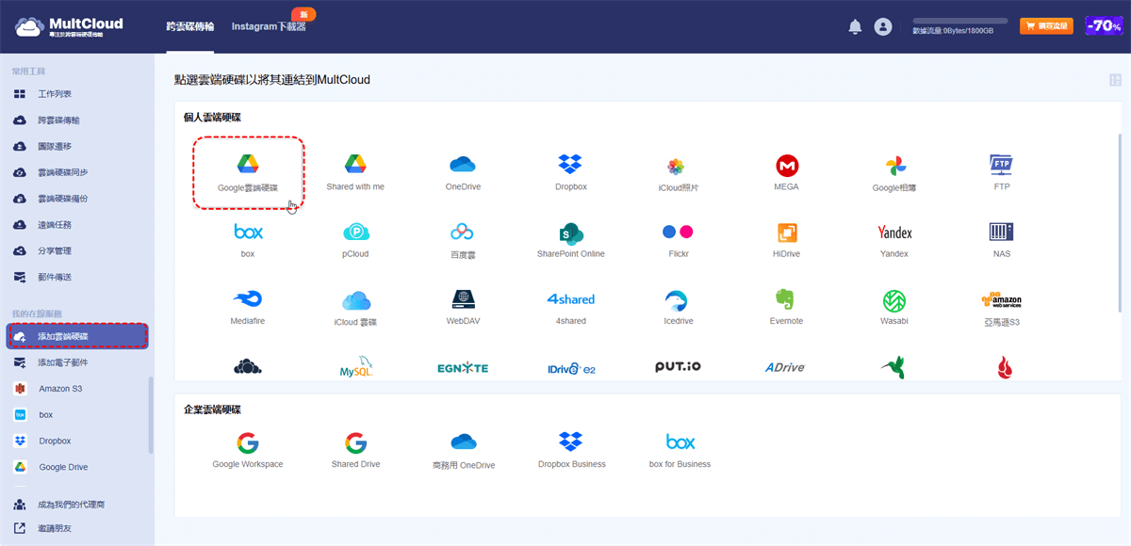Image resolution: width=1131 pixels, height=546 pixels.
Task: Select Evernote service
Action: [786, 308]
